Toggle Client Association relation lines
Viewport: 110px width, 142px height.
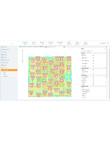(86, 90)
